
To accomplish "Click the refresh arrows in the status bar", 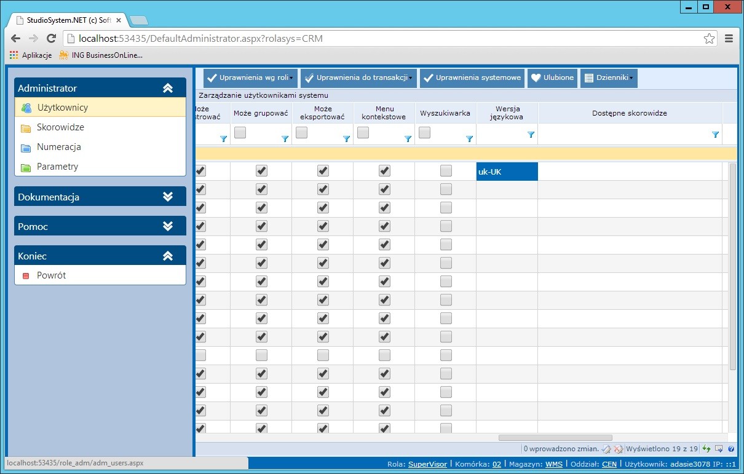I will (705, 449).
